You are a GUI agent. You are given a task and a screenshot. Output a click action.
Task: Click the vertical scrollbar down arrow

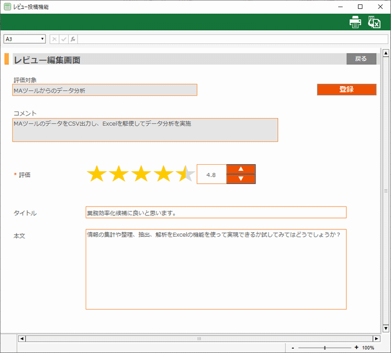386,328
